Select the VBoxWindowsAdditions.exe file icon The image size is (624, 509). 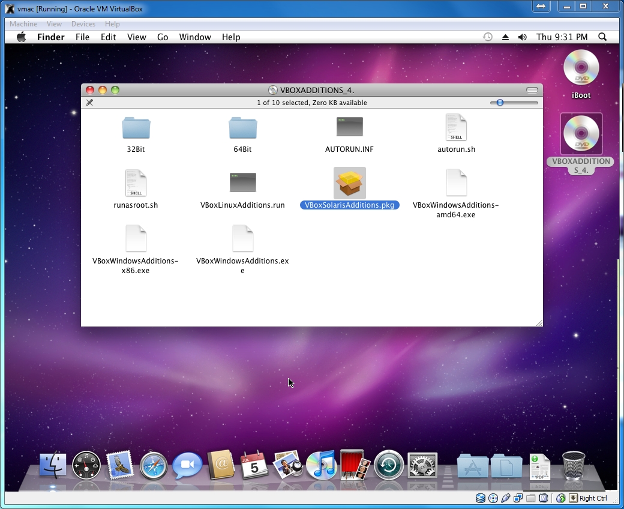click(x=243, y=238)
